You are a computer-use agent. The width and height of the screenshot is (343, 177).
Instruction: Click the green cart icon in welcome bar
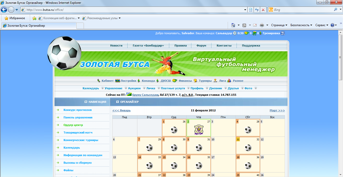[x=254, y=33]
